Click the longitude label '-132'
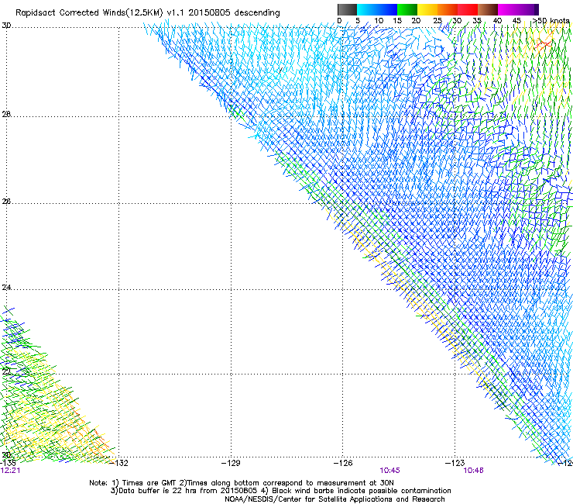The height and width of the screenshot is (504, 573). coord(118,463)
